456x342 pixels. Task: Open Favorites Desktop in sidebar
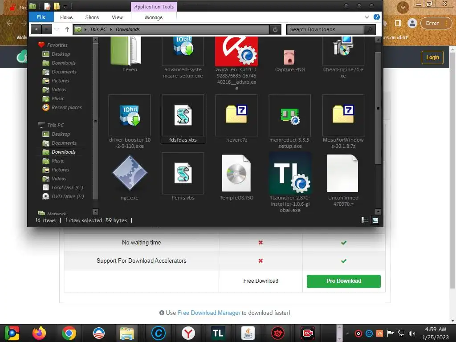(x=61, y=54)
